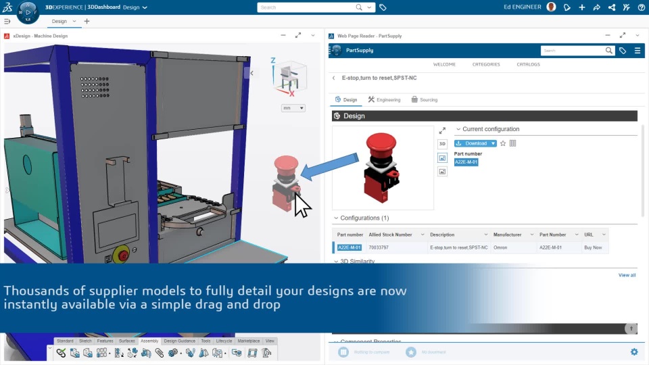Image resolution: width=649 pixels, height=365 pixels.
Task: Open notifications bell icon
Action: (567, 7)
